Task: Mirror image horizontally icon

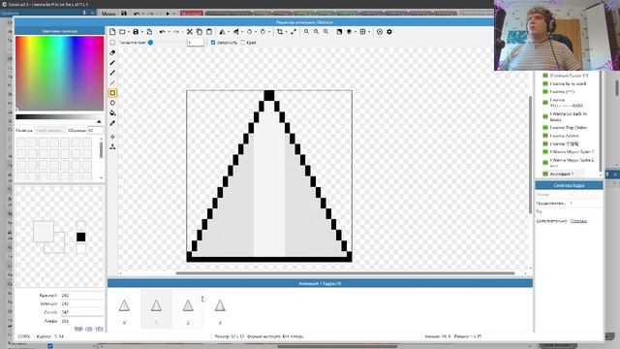Action: coord(222,32)
